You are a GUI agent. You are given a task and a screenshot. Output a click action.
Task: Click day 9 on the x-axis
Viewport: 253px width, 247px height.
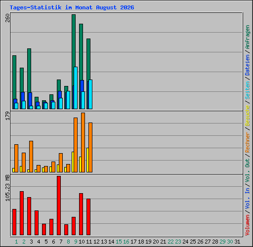click(x=76, y=242)
